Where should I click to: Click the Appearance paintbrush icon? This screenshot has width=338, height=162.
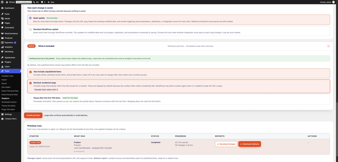pyautogui.click(x=2, y=57)
